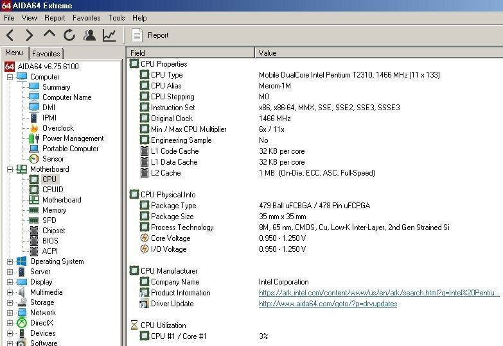
Task: Expand the Operating System node
Action: coord(10,261)
